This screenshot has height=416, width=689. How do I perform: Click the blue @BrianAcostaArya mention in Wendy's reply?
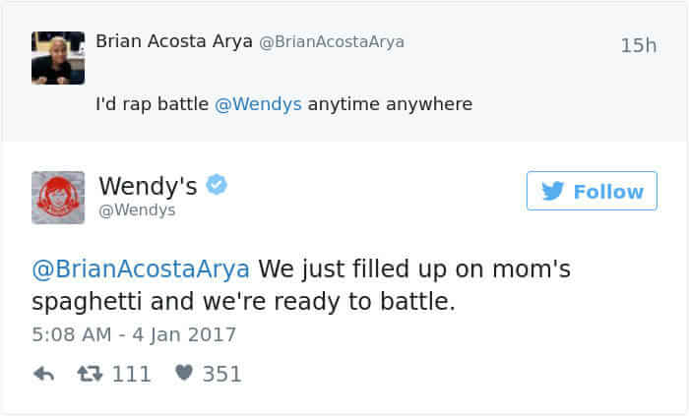[x=144, y=268]
